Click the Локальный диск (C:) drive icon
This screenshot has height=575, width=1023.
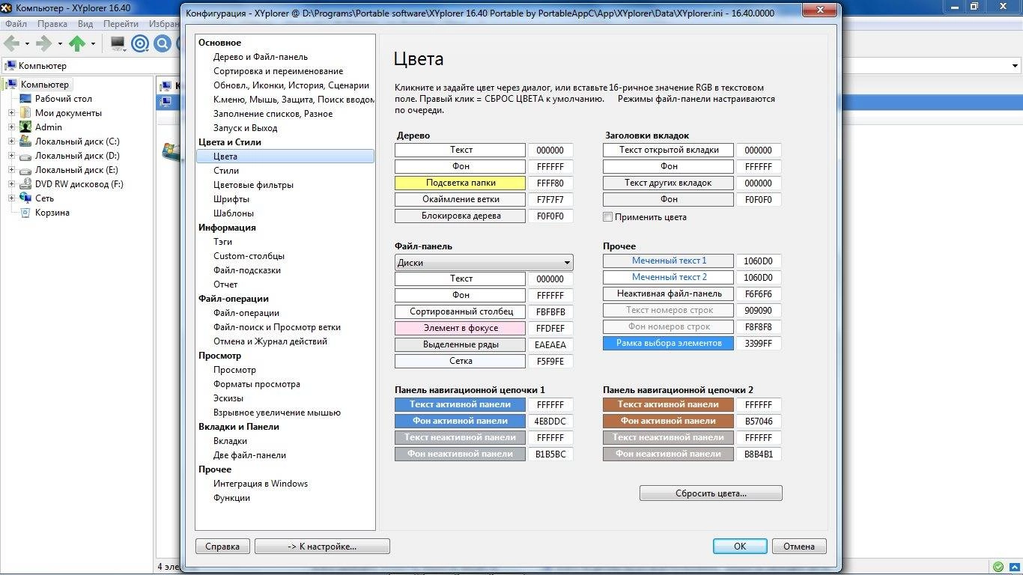tap(25, 142)
